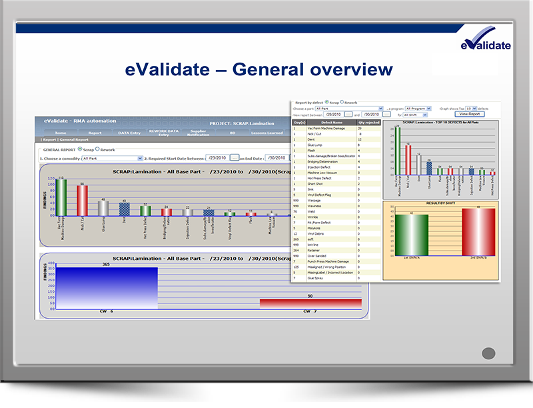Open the All Shift dropdown

point(415,115)
